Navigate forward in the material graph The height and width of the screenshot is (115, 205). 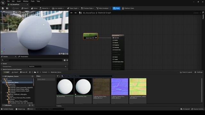pos(76,13)
